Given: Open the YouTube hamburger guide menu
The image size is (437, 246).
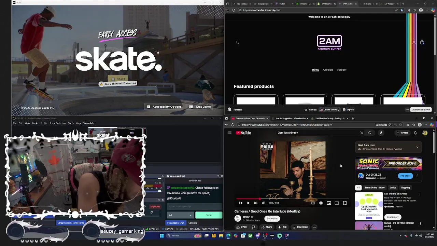Looking at the screenshot, I should coord(230,133).
